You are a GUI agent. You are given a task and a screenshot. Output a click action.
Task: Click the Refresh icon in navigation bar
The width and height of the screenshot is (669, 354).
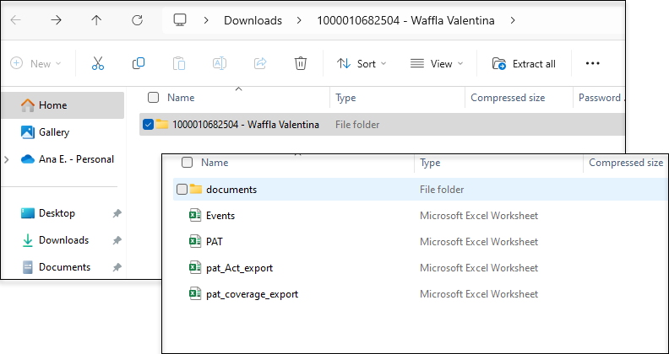point(138,19)
